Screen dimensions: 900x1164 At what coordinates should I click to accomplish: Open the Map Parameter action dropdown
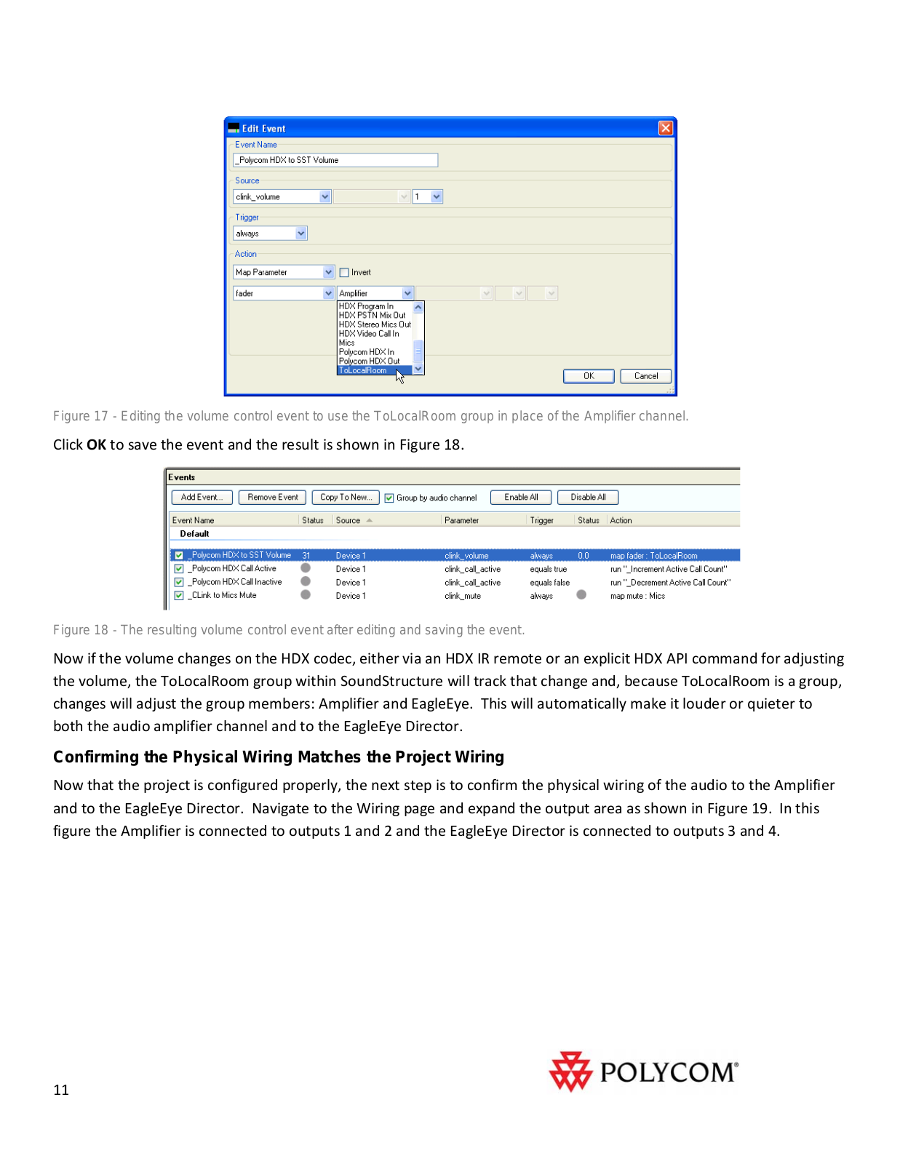pos(328,272)
